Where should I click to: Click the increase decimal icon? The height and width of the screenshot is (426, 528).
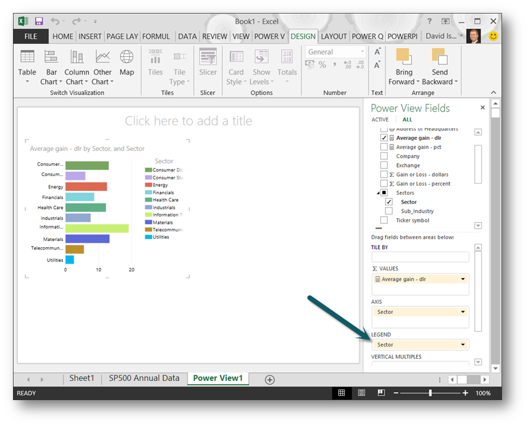[x=348, y=65]
